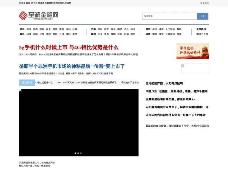Open the 公益 navigation link
This screenshot has height=171, width=228.
tap(75, 29)
